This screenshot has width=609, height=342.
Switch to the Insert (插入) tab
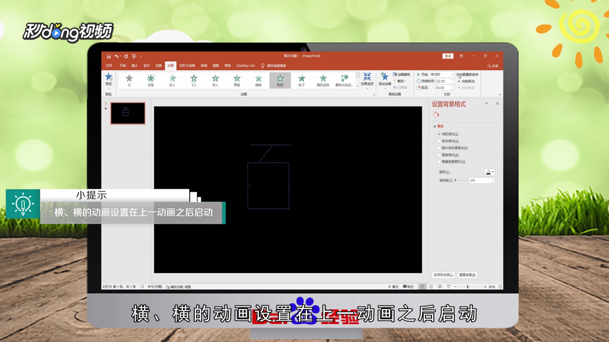point(135,66)
